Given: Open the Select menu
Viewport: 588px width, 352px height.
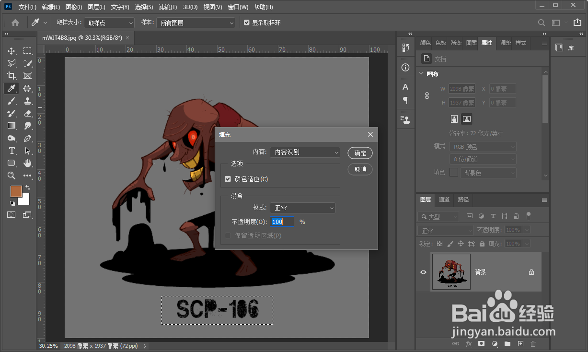Looking at the screenshot, I should click(x=144, y=7).
